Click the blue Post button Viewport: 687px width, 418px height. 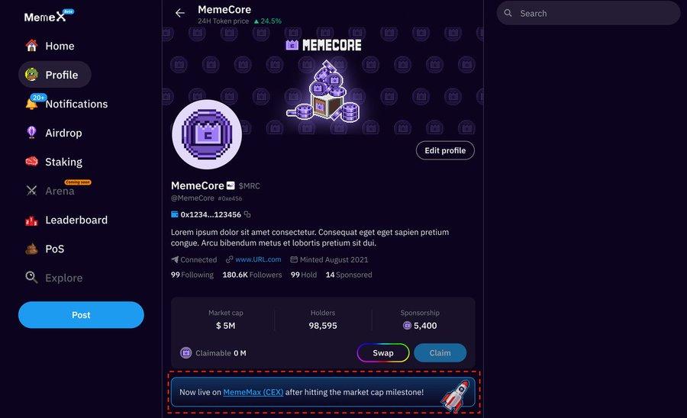pyautogui.click(x=81, y=315)
